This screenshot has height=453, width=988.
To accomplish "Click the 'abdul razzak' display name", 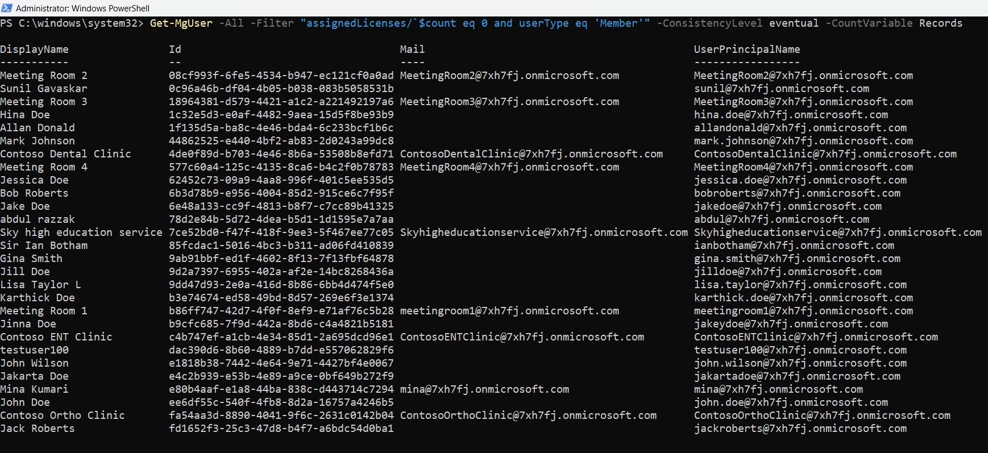I will (38, 219).
